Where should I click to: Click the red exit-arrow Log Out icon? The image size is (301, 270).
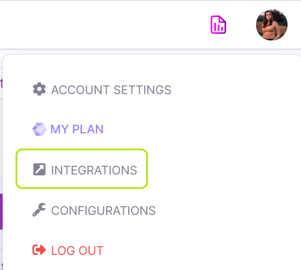click(39, 250)
